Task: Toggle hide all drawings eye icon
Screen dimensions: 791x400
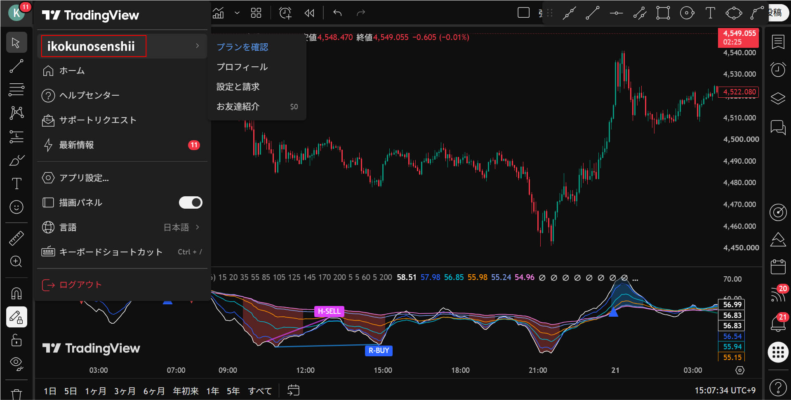Action: tap(16, 364)
